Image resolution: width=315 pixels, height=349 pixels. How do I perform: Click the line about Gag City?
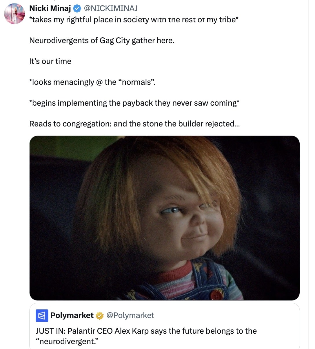click(102, 41)
